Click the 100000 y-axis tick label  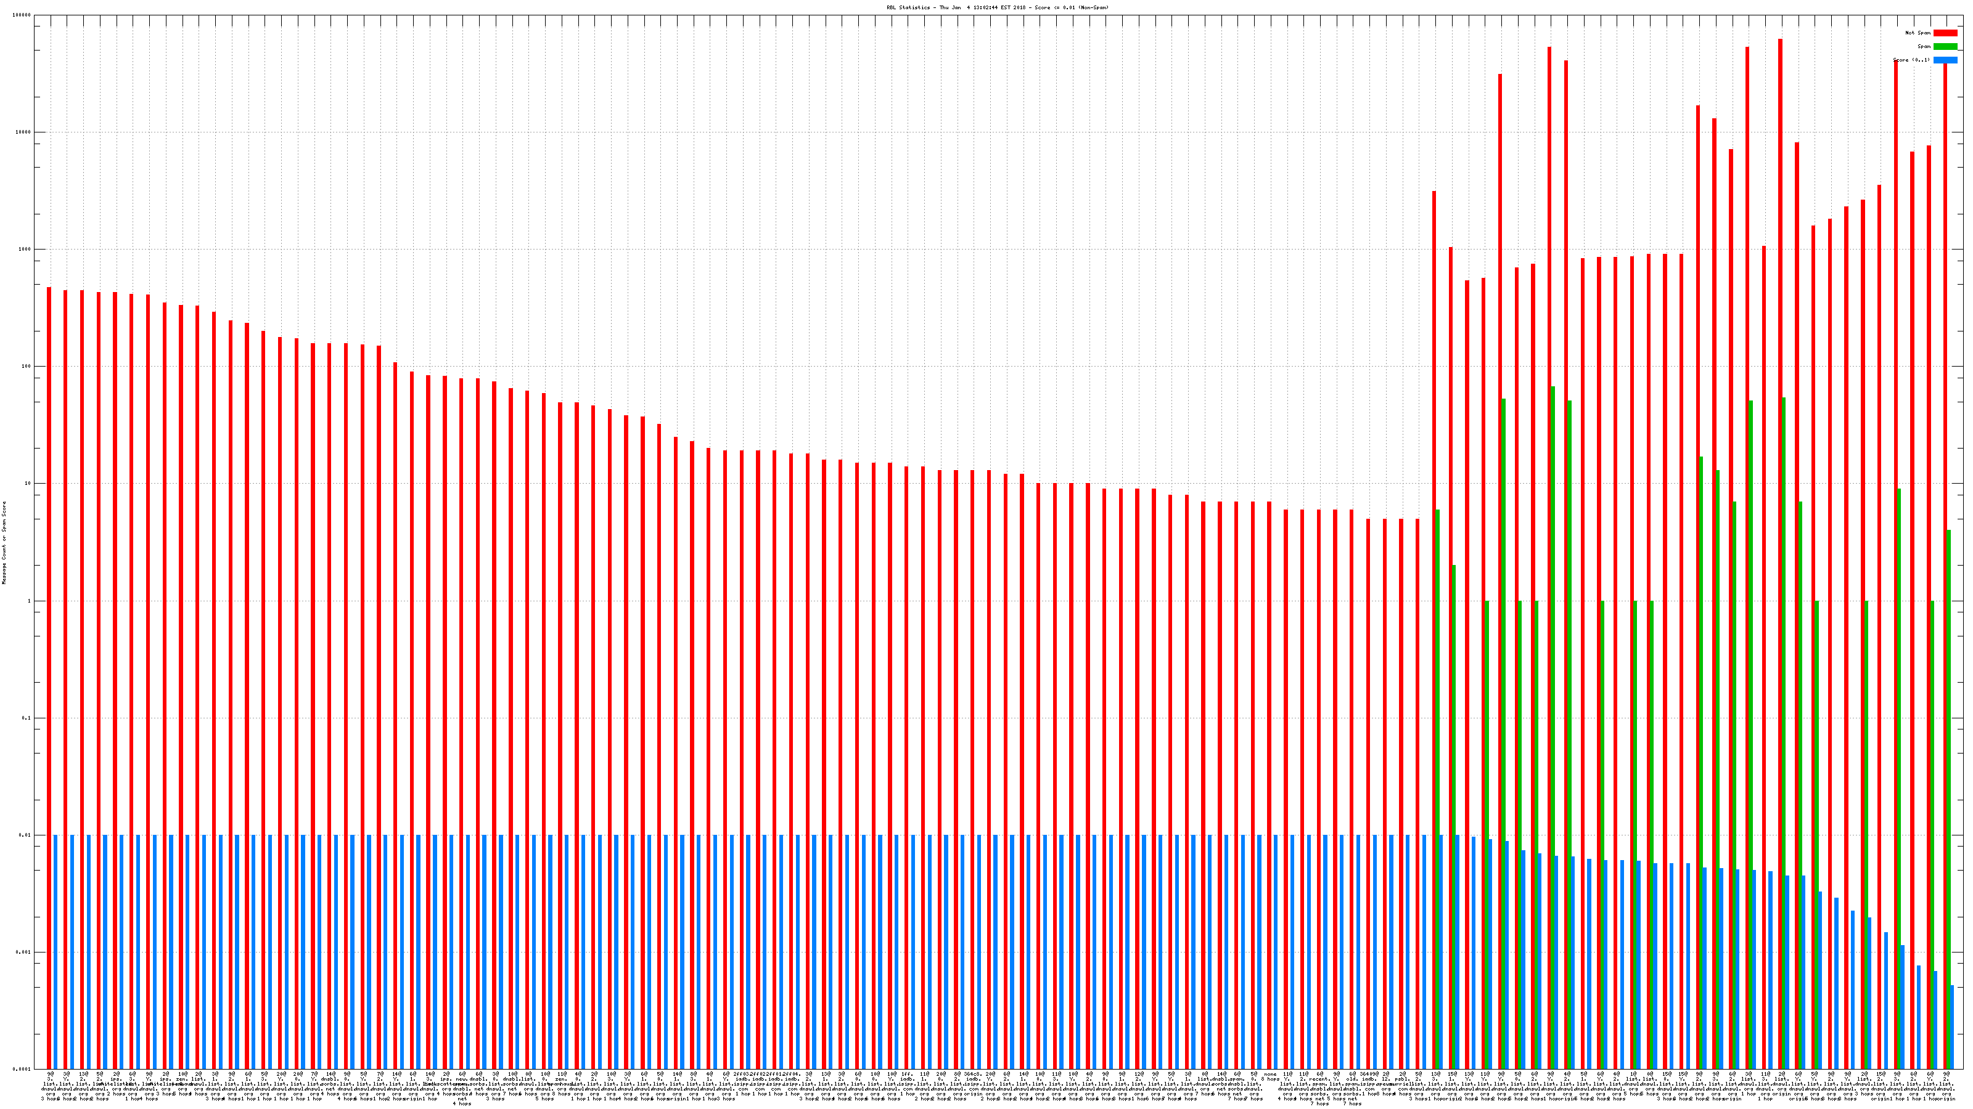22,15
